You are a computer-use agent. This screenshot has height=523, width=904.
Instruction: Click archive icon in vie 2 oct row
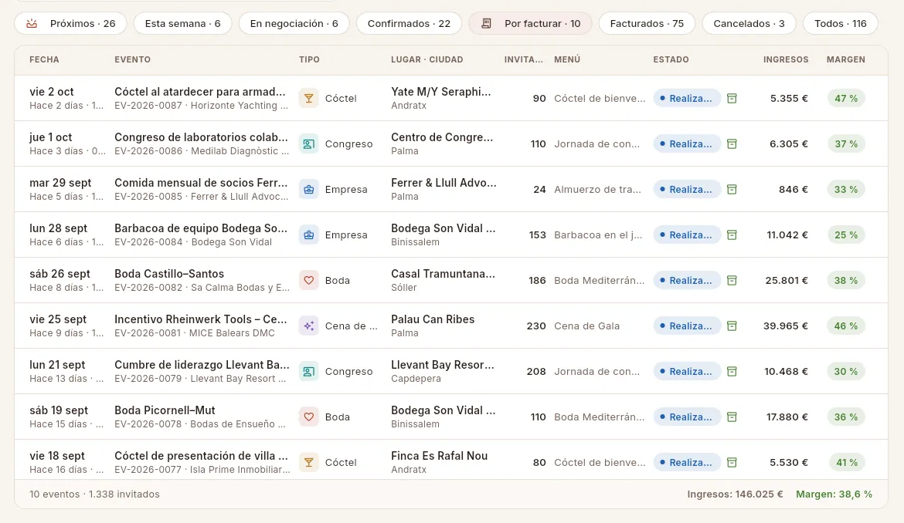point(732,99)
